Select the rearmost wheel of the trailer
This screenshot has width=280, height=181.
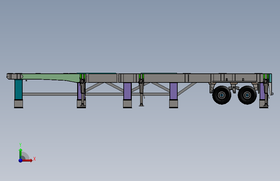(247, 95)
